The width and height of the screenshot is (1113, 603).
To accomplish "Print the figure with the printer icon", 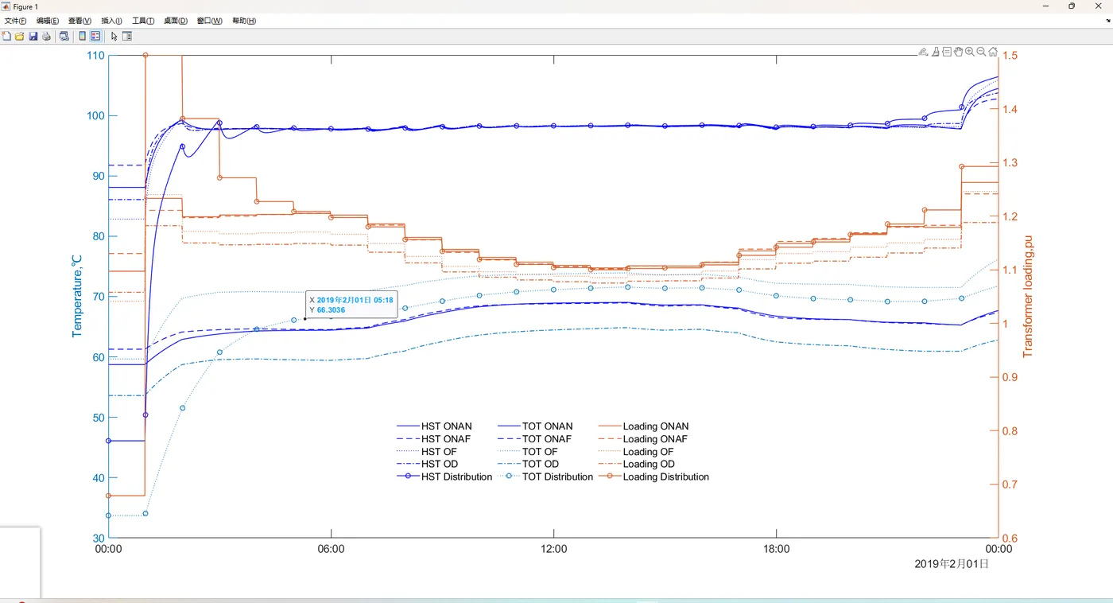I will pos(46,37).
